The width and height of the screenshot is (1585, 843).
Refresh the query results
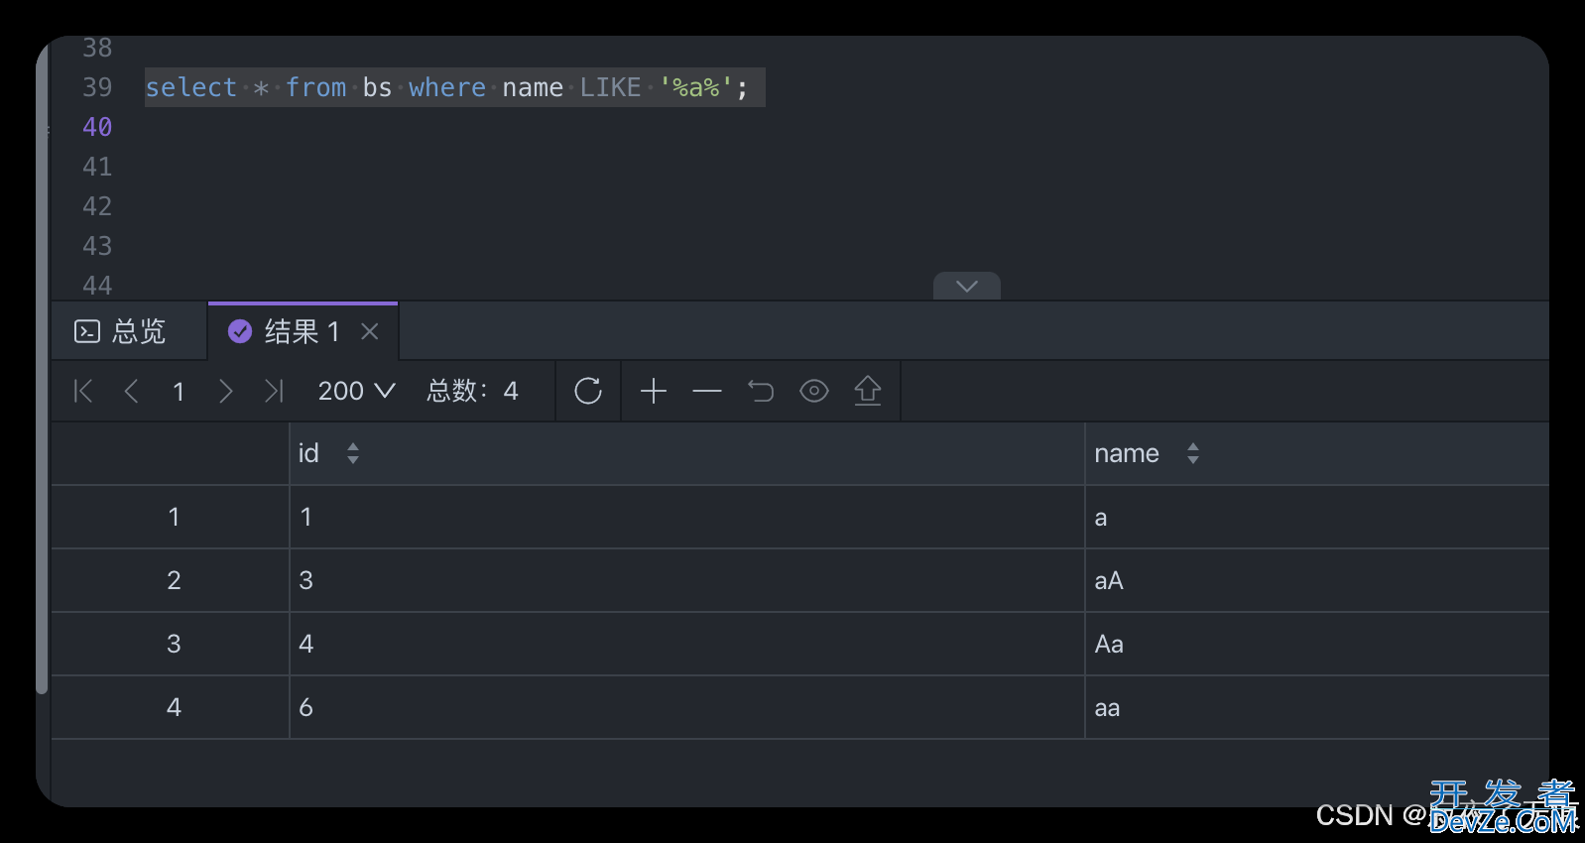click(x=588, y=391)
